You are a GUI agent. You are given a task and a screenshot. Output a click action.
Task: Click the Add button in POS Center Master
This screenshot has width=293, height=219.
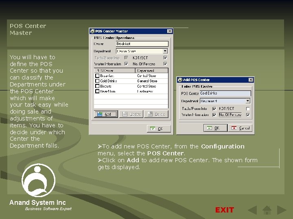tap(106, 114)
